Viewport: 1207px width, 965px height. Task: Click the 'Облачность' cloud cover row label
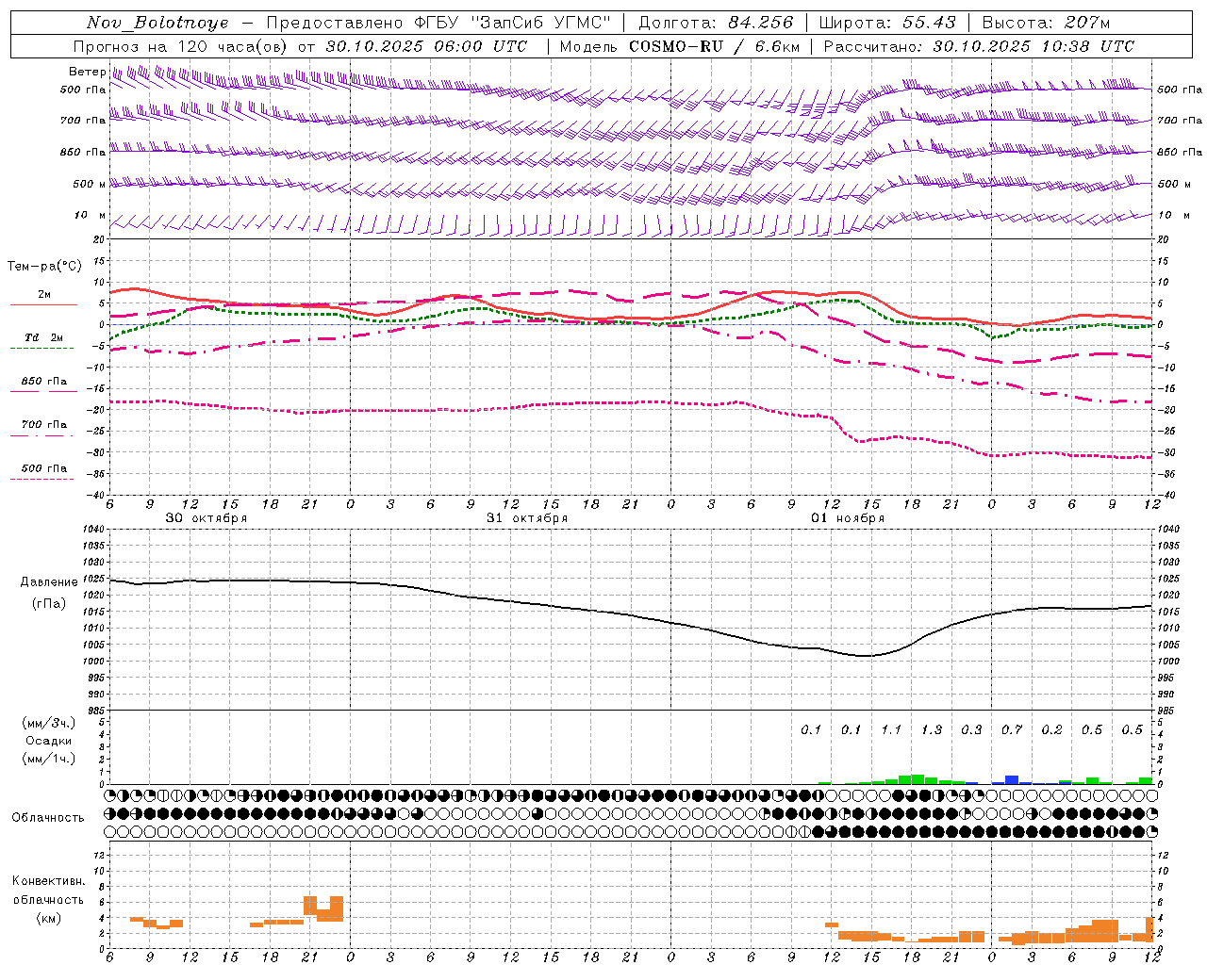click(48, 818)
